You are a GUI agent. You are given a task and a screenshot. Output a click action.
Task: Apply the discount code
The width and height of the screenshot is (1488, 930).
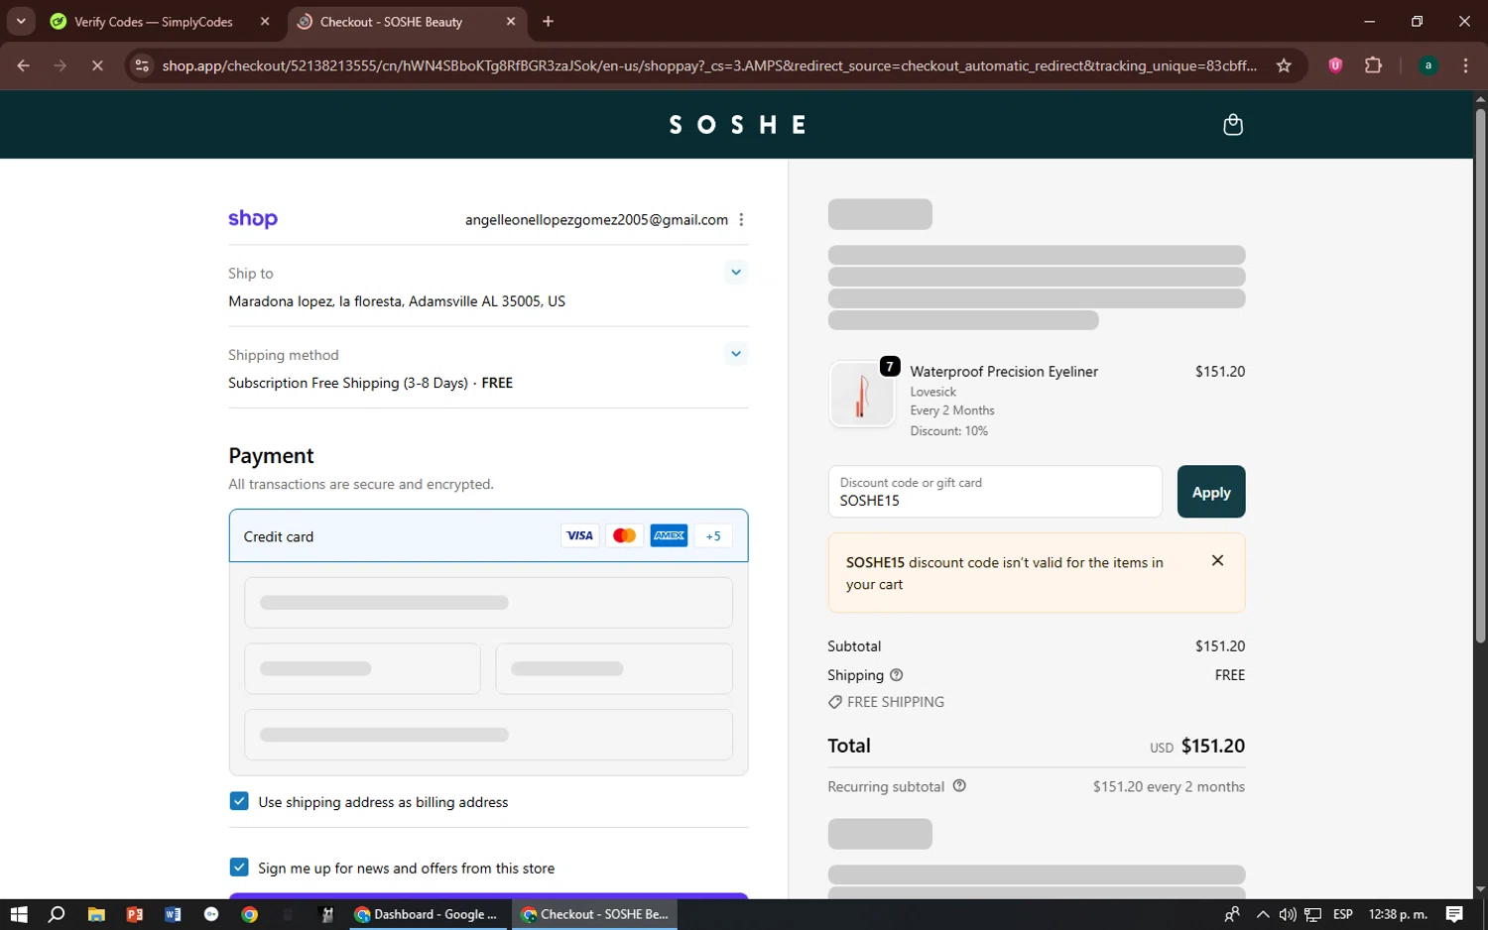(x=1210, y=492)
